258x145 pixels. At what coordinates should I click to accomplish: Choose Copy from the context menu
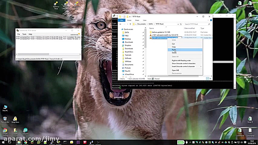pos(174,47)
